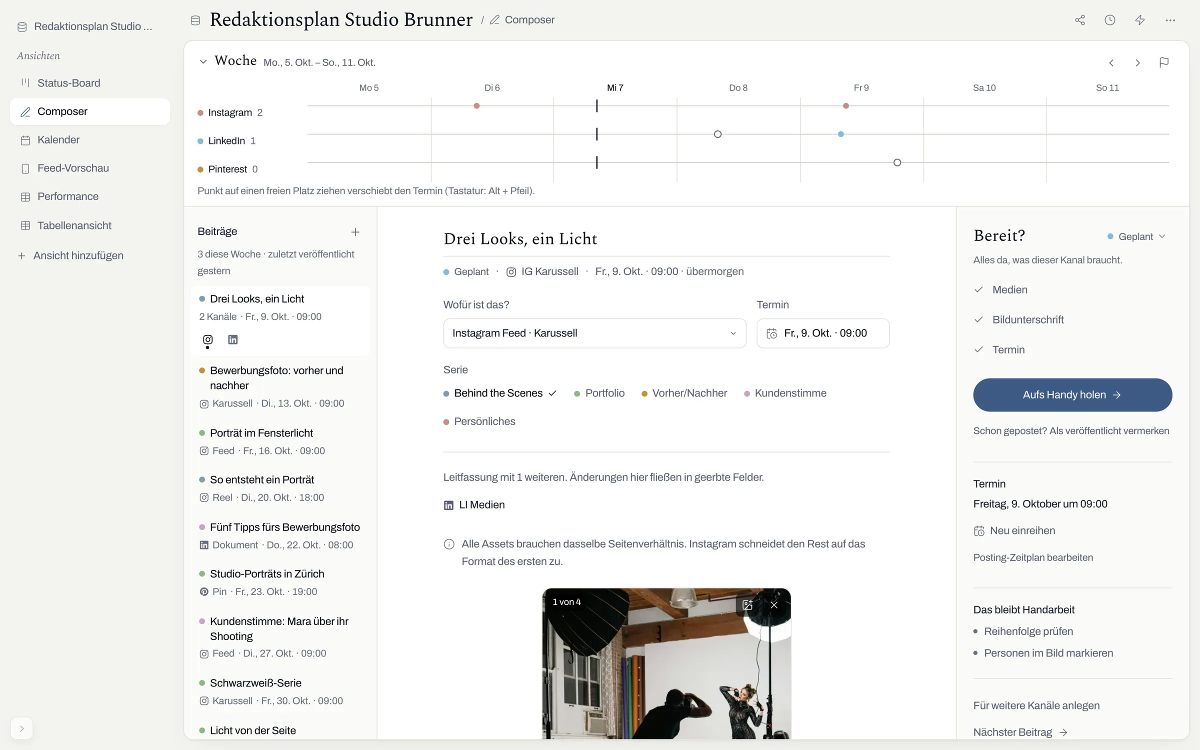Screen dimensions: 1200x750
Task: Click replace image icon on photo
Action: [747, 605]
